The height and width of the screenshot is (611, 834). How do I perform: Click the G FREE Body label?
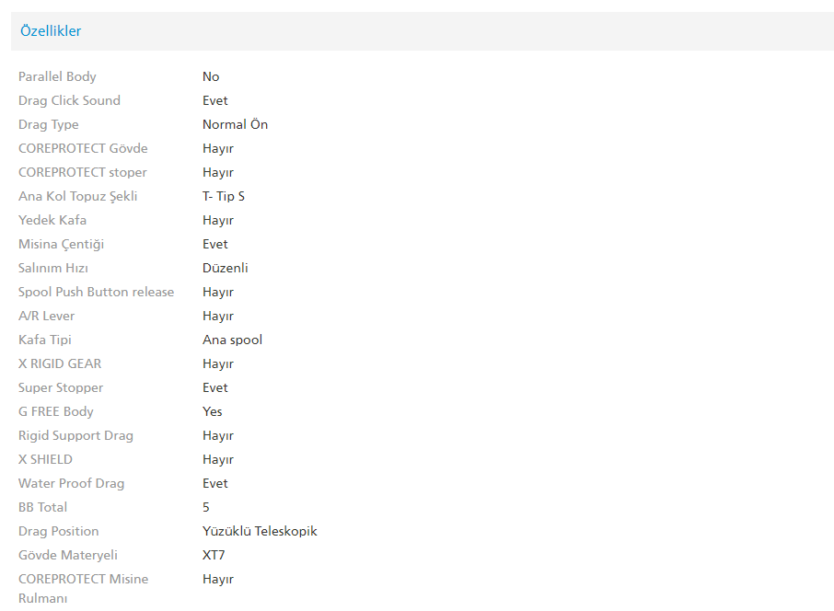pyautogui.click(x=56, y=411)
